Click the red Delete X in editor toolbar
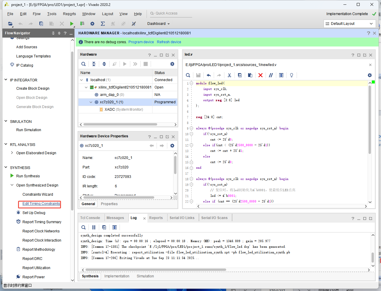 point(261,75)
